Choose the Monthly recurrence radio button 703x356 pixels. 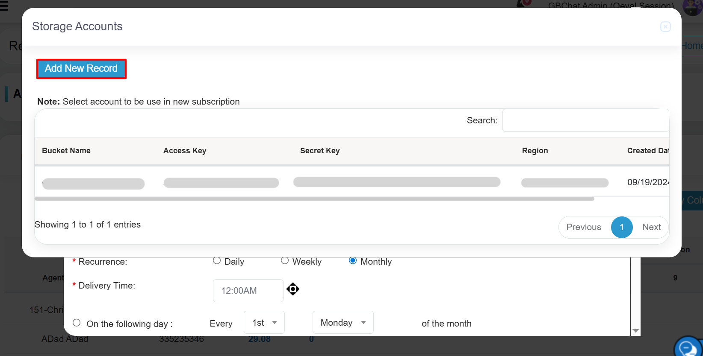[x=353, y=261]
